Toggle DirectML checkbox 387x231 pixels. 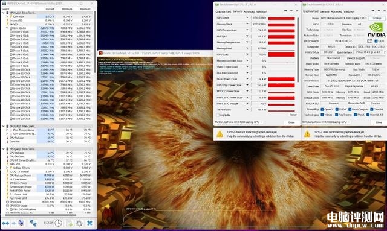tap(371, 109)
